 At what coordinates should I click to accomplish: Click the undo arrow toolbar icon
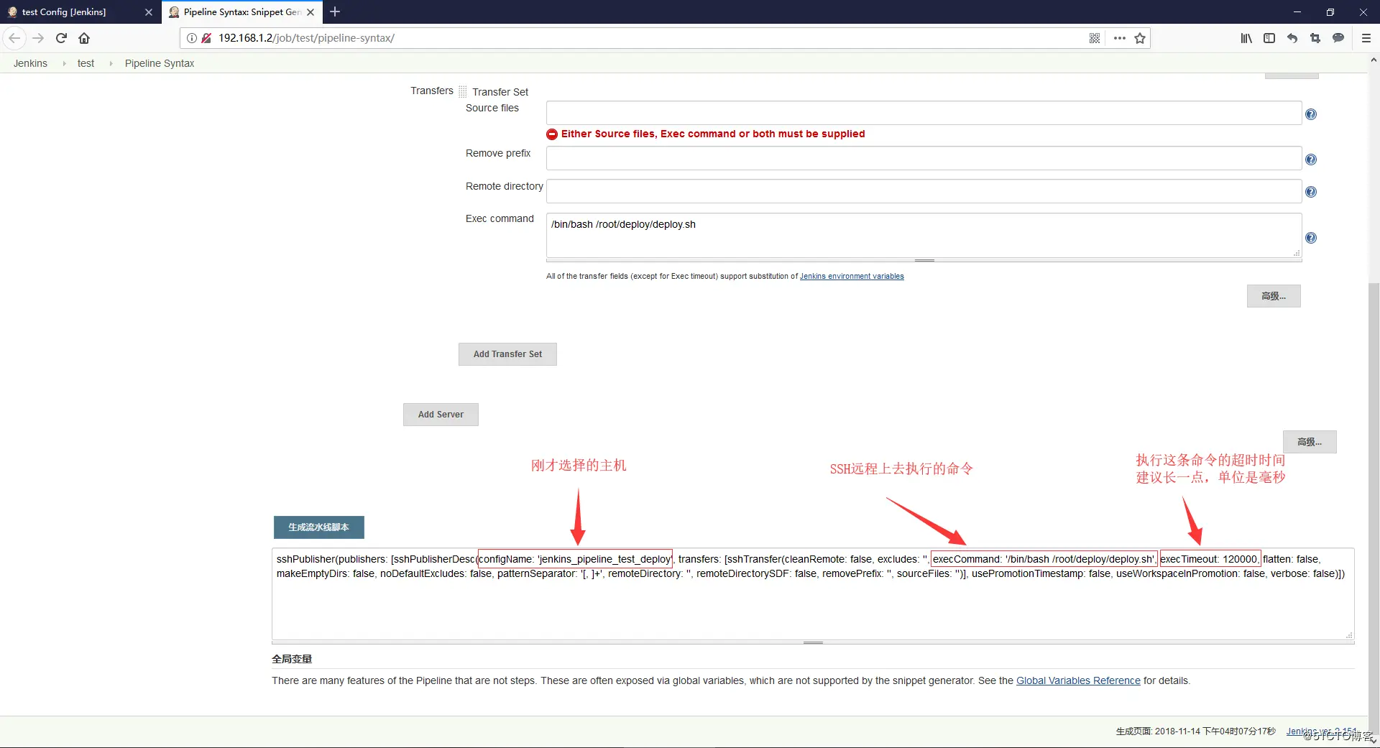coord(1292,38)
